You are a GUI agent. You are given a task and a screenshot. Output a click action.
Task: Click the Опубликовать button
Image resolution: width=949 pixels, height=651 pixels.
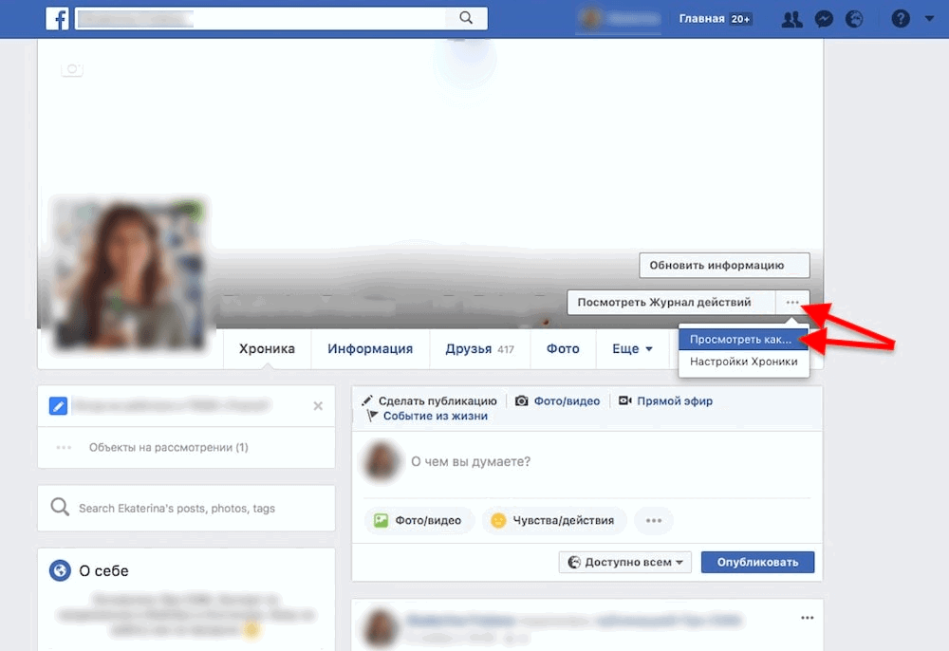pos(757,562)
